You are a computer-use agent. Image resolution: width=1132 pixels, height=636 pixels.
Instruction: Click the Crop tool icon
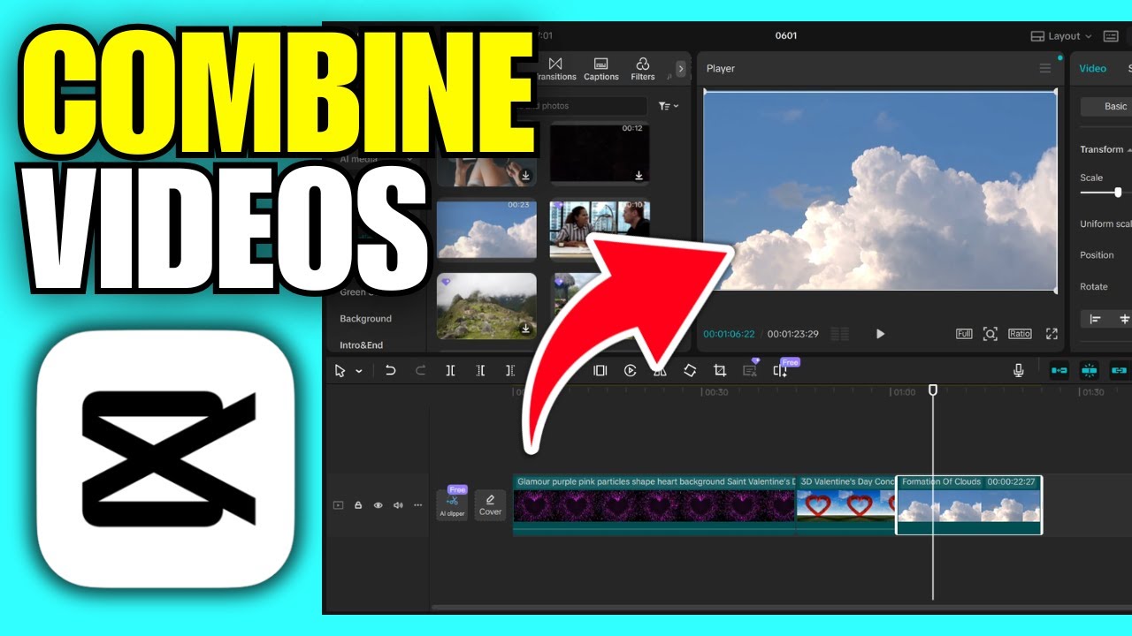[720, 371]
